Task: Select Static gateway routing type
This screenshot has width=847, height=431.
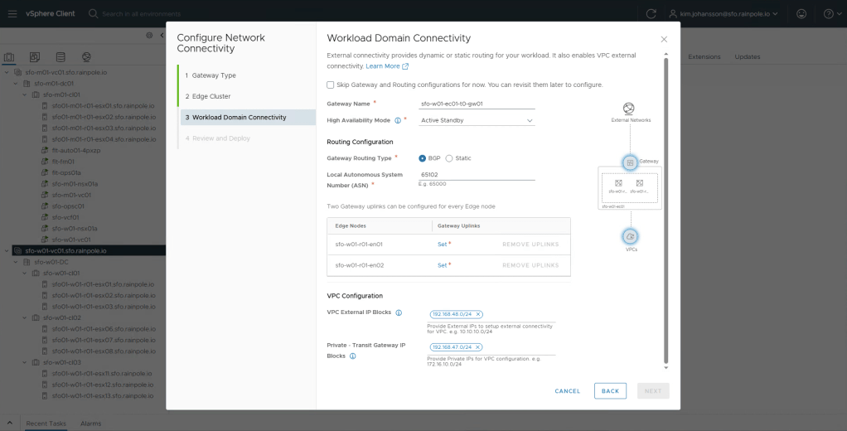Action: (x=449, y=158)
